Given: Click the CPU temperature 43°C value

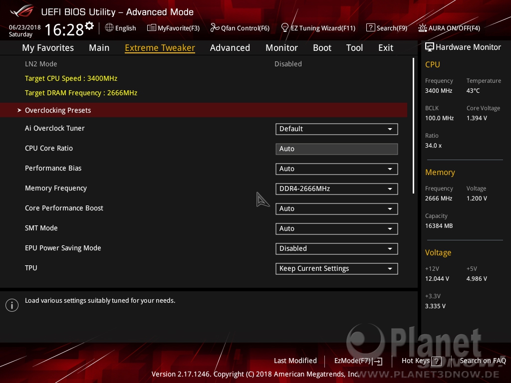Looking at the screenshot, I should pos(473,91).
